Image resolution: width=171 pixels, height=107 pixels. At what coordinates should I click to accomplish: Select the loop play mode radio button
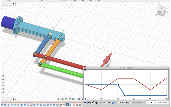119,103
